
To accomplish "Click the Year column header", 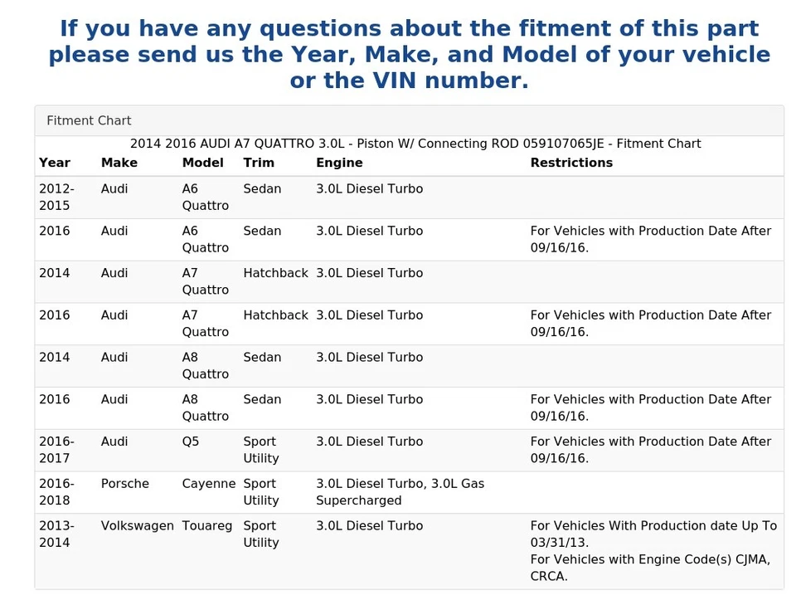I will (x=55, y=163).
